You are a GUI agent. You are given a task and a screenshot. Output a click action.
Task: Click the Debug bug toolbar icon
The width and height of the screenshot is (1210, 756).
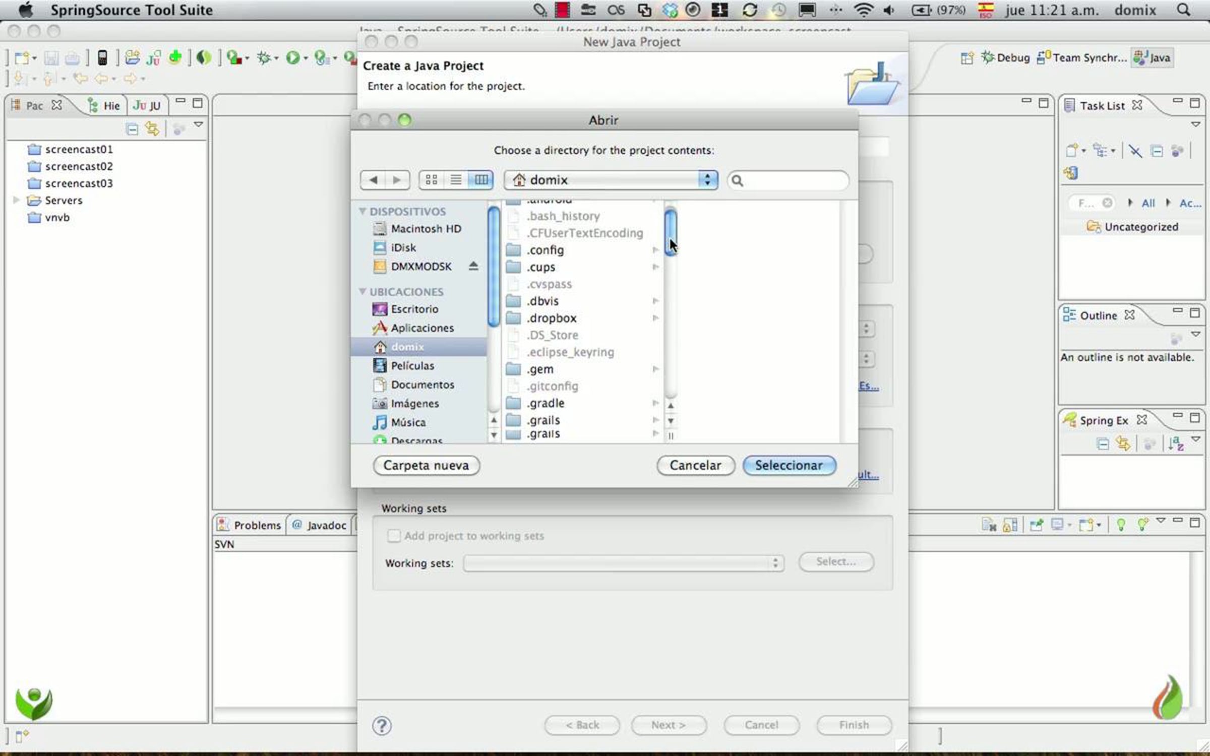264,58
